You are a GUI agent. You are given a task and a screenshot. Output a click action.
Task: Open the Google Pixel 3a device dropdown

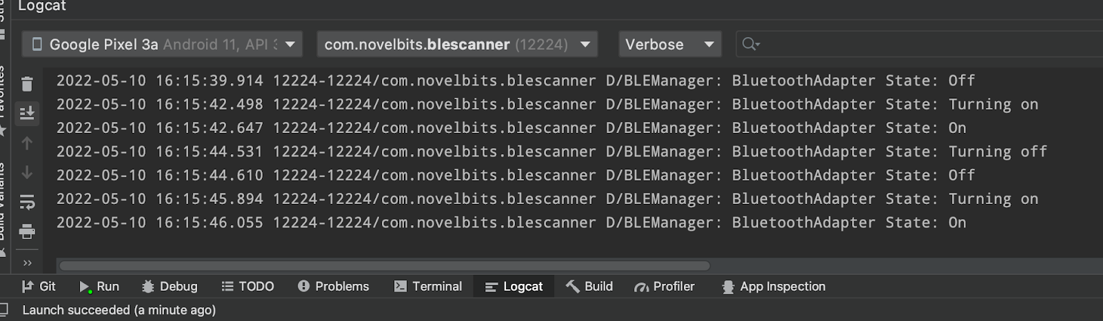point(162,44)
